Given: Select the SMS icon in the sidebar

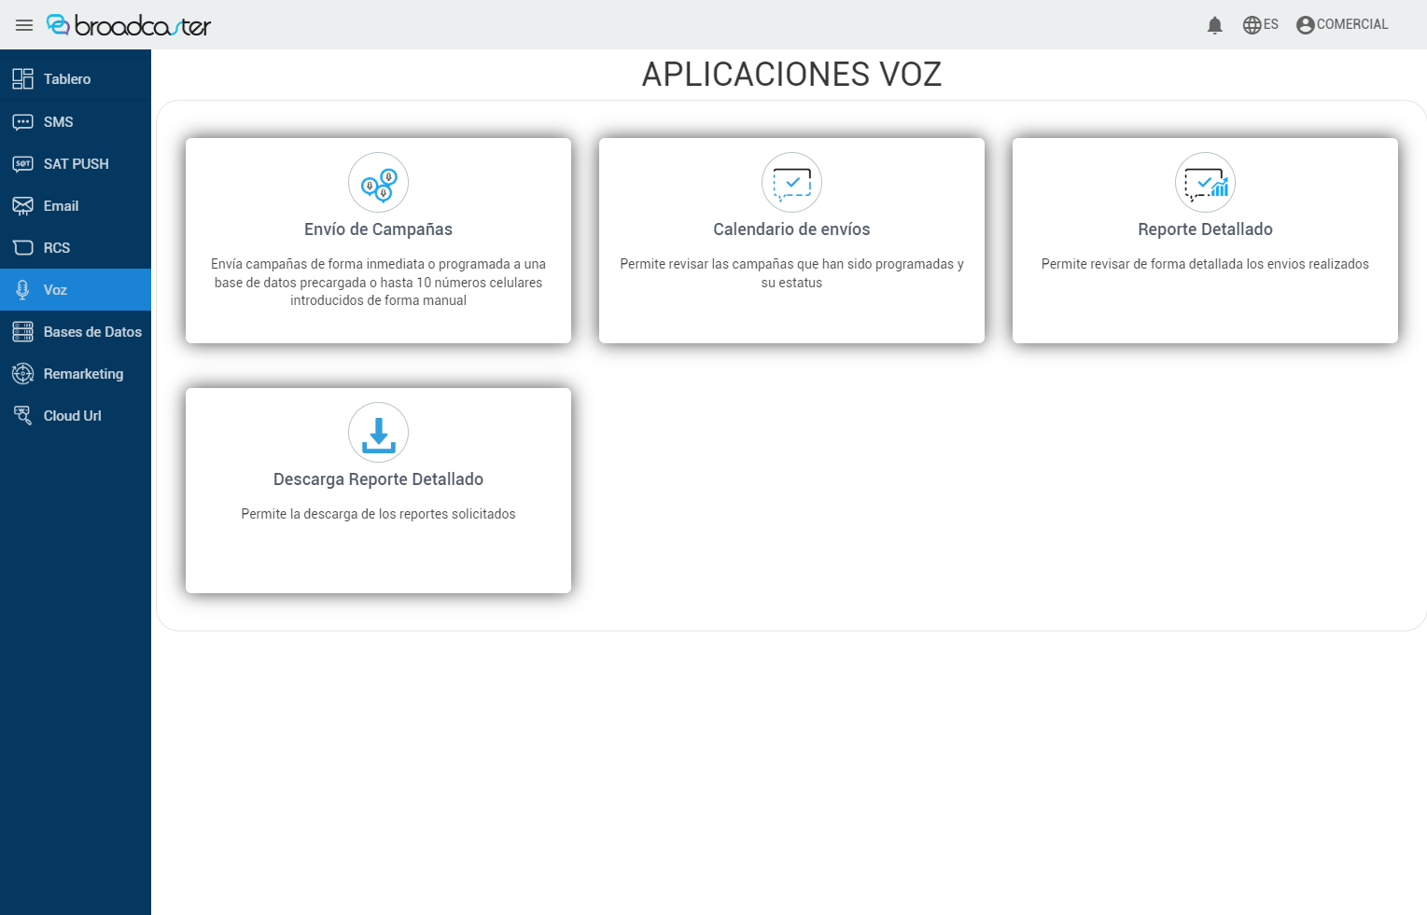Looking at the screenshot, I should point(22,121).
